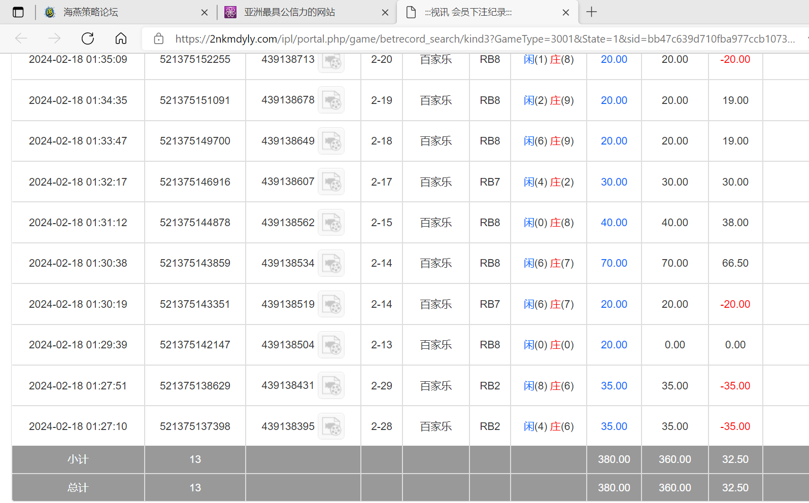Select order number 521375149700
809x503 pixels.
195,141
